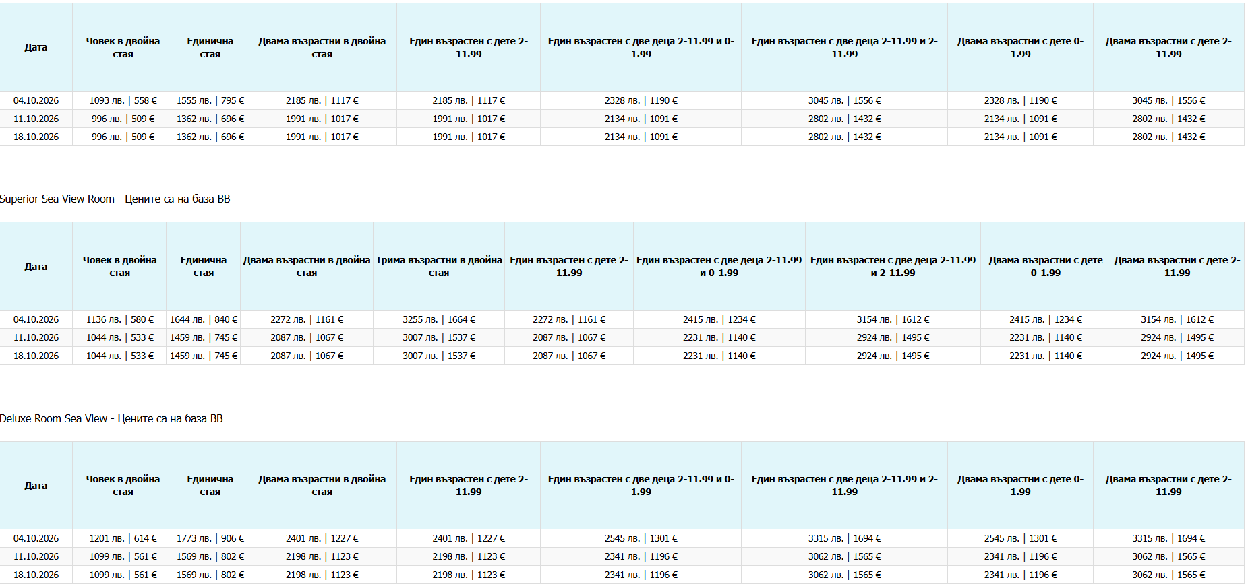Click 1773 лв. | 906 € Deluxe single price
Screen dimensions: 1246x586
click(210, 538)
